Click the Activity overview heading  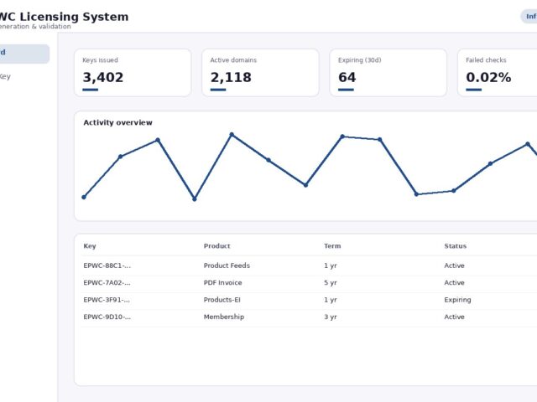(117, 122)
